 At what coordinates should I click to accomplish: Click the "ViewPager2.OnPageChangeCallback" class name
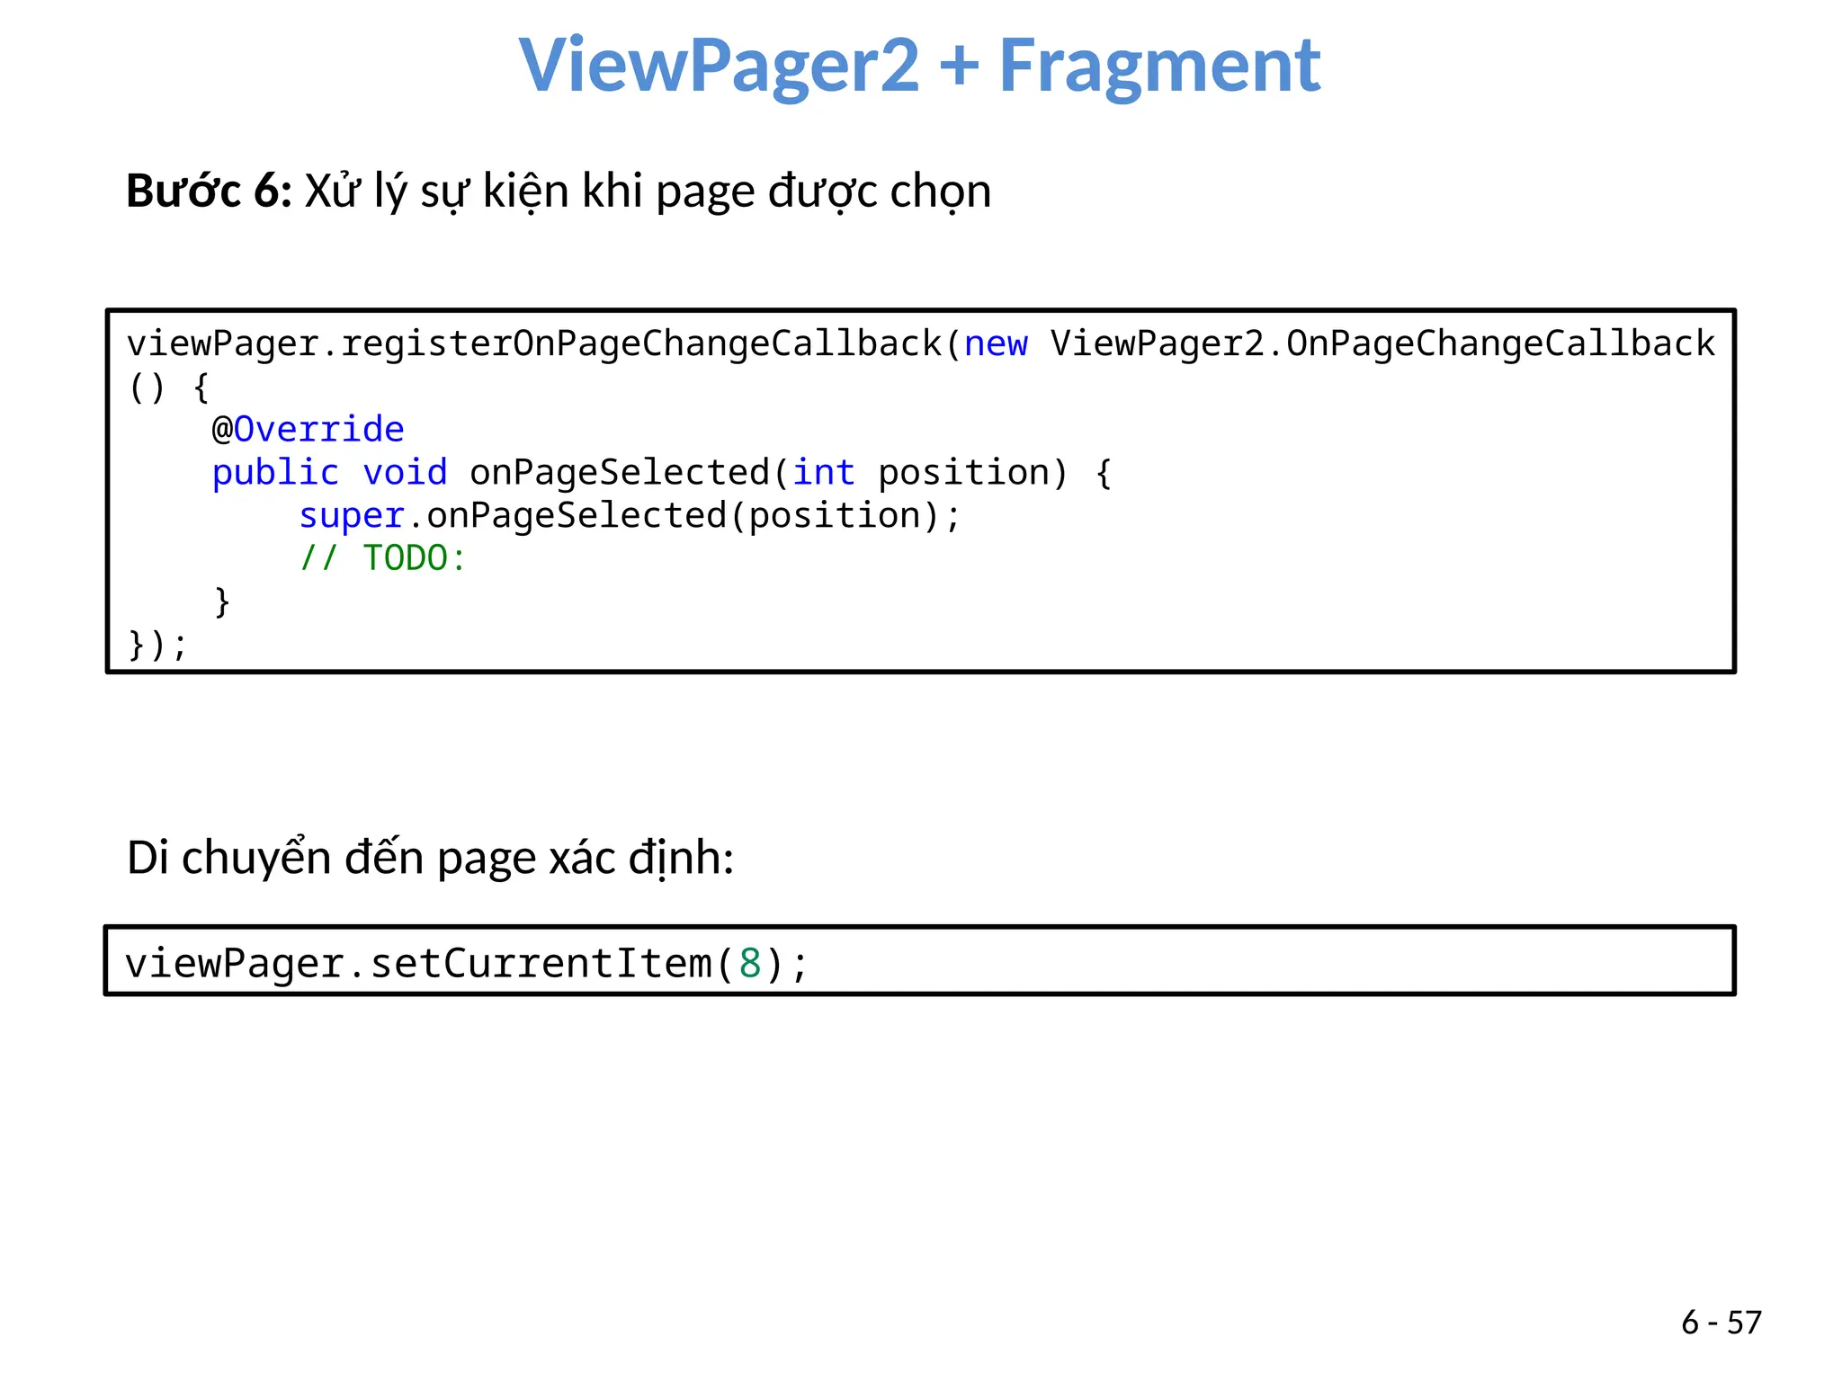(x=1382, y=344)
